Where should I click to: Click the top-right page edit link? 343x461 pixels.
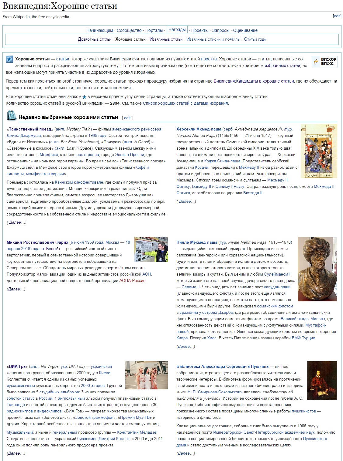(337, 16)
